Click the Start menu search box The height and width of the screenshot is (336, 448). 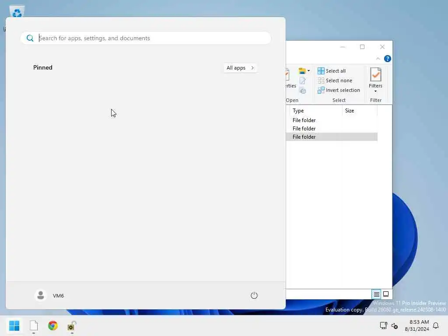click(146, 38)
